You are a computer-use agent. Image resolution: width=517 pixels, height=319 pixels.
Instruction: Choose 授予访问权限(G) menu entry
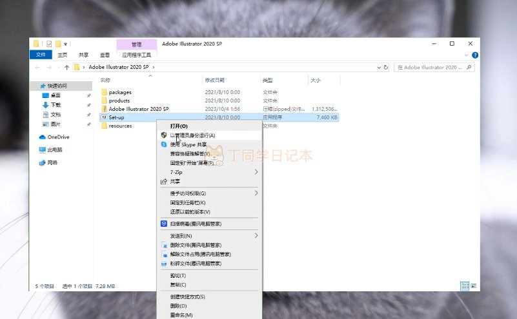pyautogui.click(x=210, y=193)
